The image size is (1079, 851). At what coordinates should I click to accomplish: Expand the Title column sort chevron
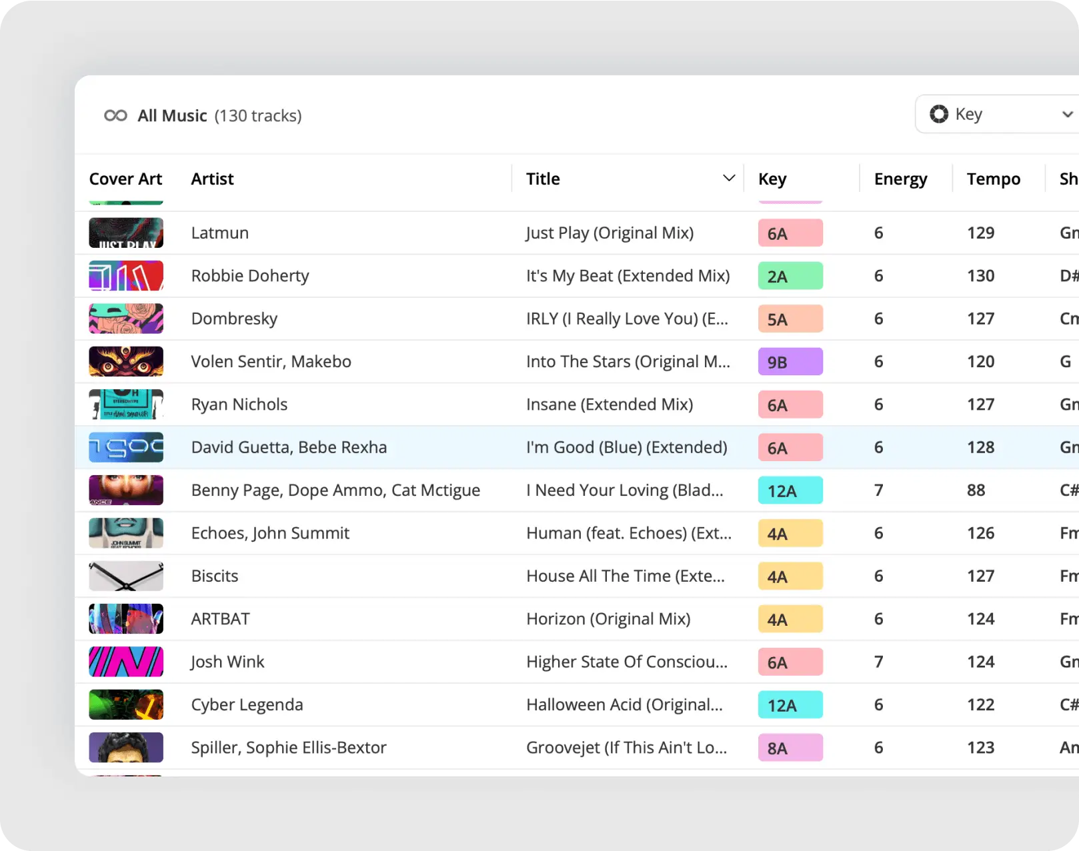(x=729, y=178)
